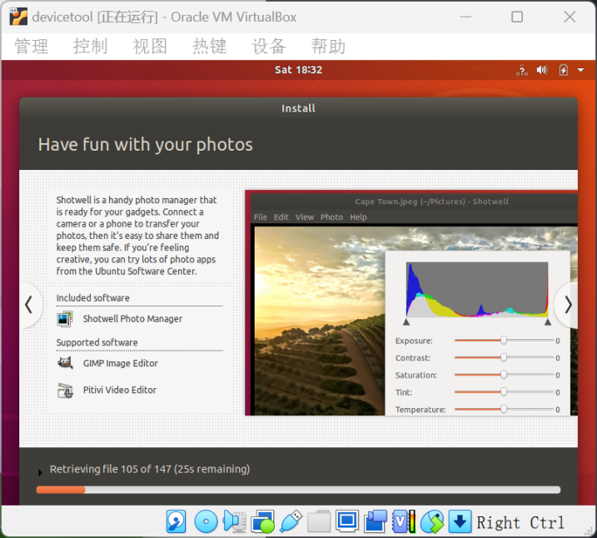Open the display settings status icon
Viewport: 597px width, 538px height.
pos(347,521)
